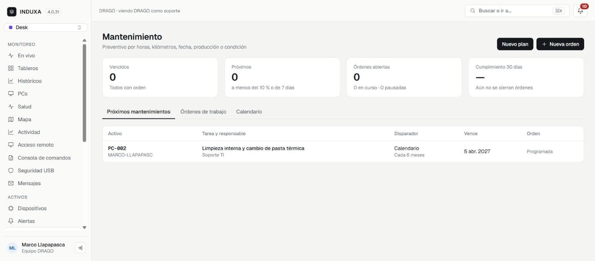Focus the Buscar o ir a search field
595x261 pixels.
(518, 11)
